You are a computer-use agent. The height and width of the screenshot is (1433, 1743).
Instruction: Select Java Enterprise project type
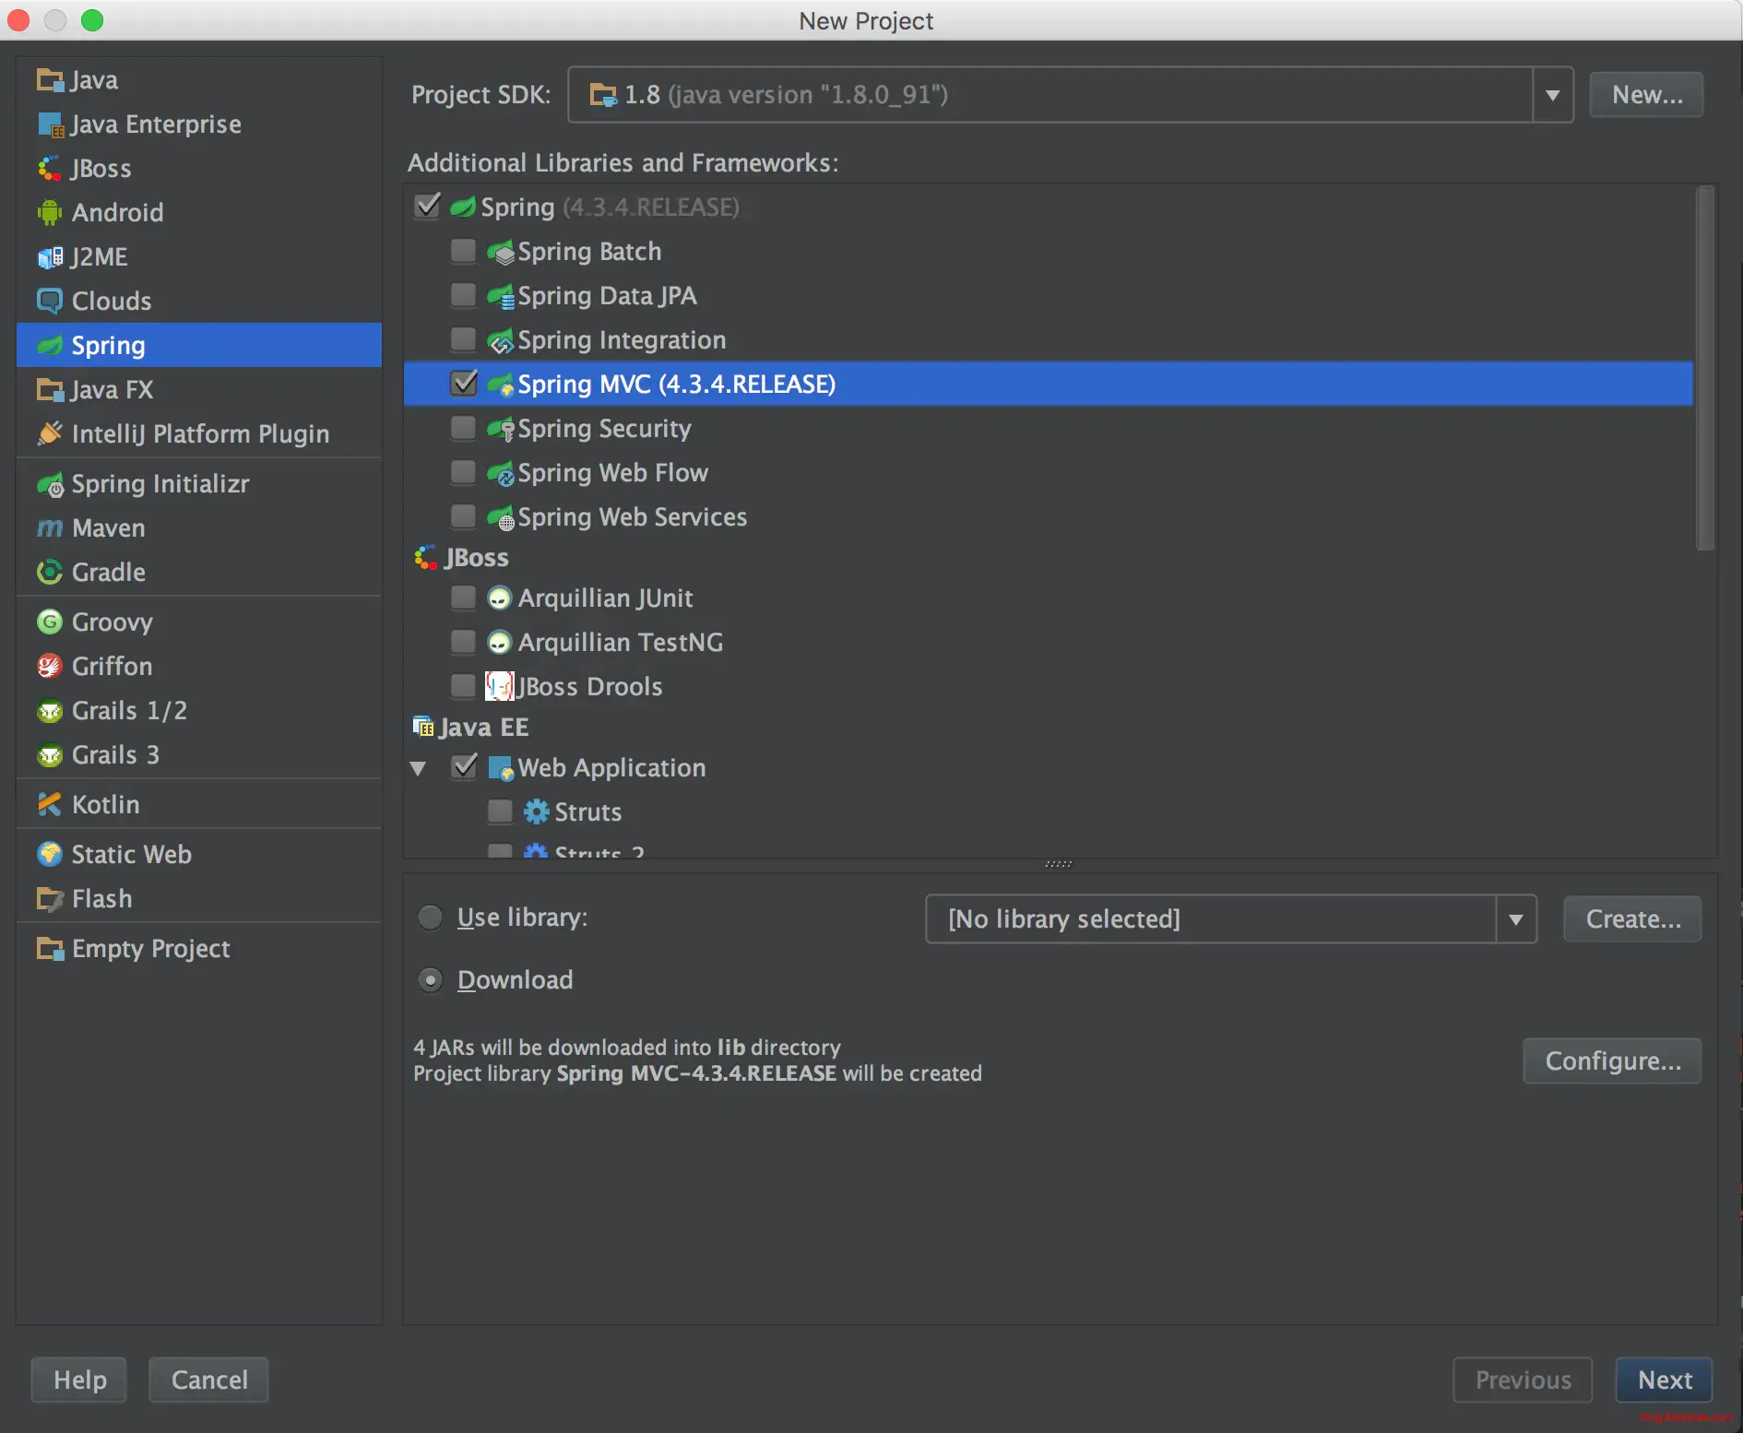point(155,124)
